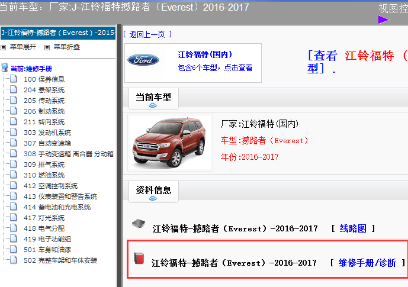Open the 资料信息 tab header

(153, 192)
